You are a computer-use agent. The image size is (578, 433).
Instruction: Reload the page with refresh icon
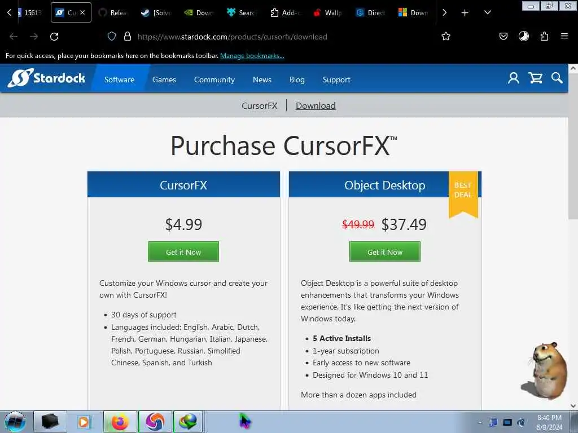click(54, 37)
